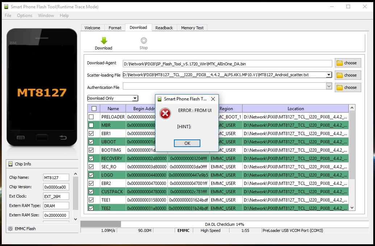The width and height of the screenshot is (375, 246).
Task: Click folder icon choose button for Download-Agent
Action: click(x=348, y=63)
